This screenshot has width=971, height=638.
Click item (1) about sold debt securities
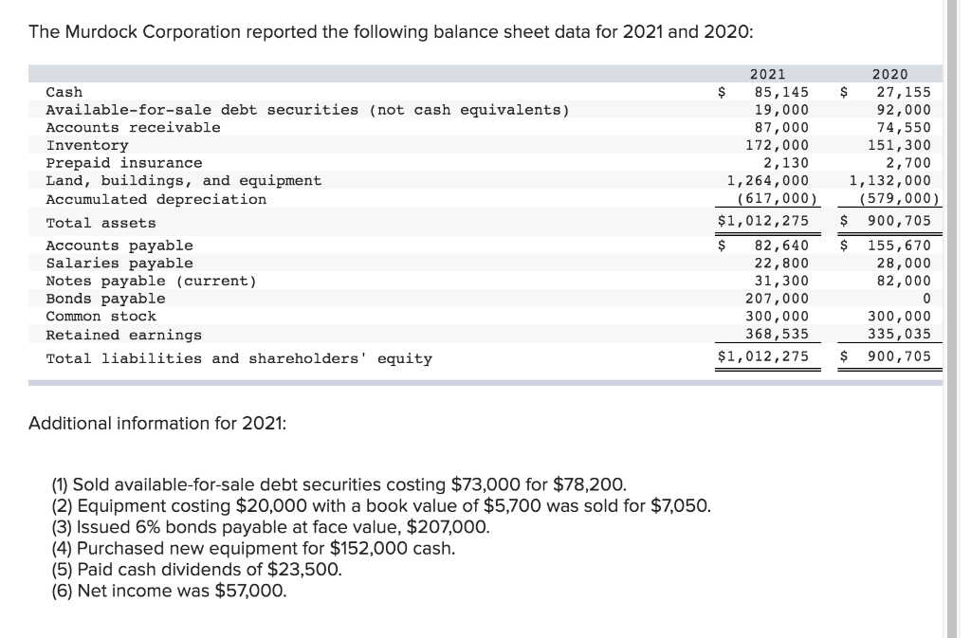(339, 484)
